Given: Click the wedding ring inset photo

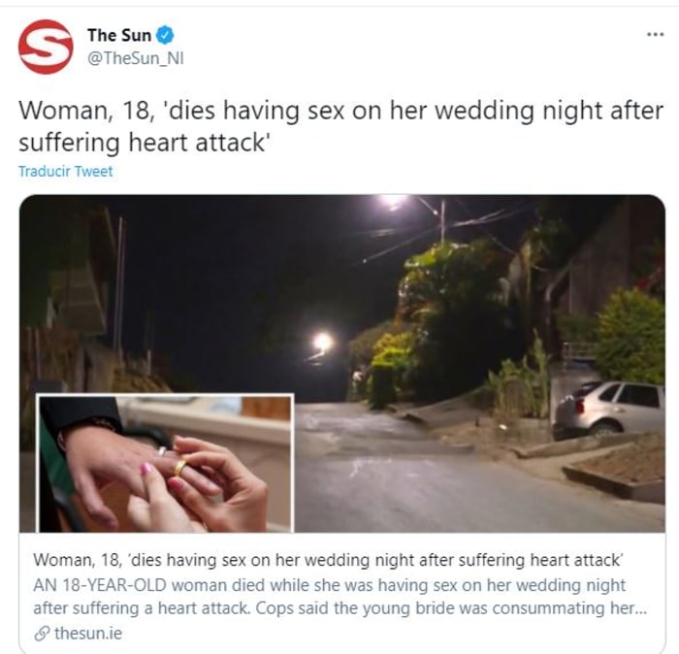Looking at the screenshot, I should tap(165, 463).
